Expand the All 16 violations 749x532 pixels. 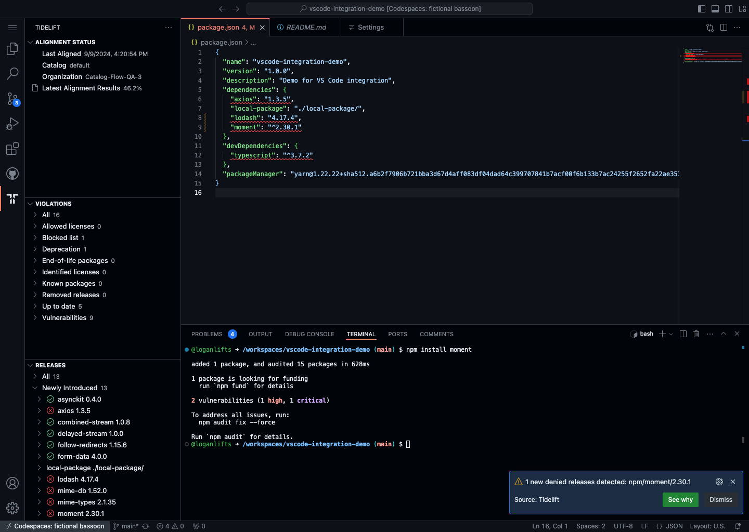coord(102,215)
